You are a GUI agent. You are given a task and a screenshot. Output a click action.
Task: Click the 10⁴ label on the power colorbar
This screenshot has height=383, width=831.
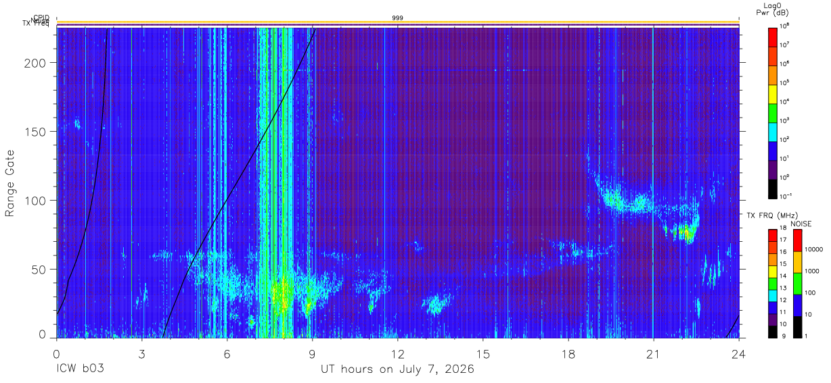(x=784, y=102)
